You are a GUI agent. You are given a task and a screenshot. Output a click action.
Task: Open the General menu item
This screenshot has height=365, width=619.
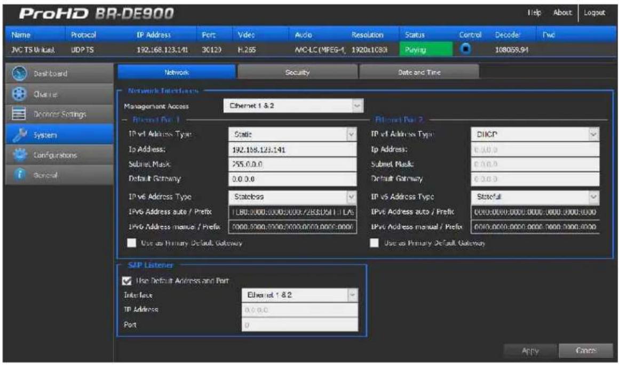pos(59,175)
